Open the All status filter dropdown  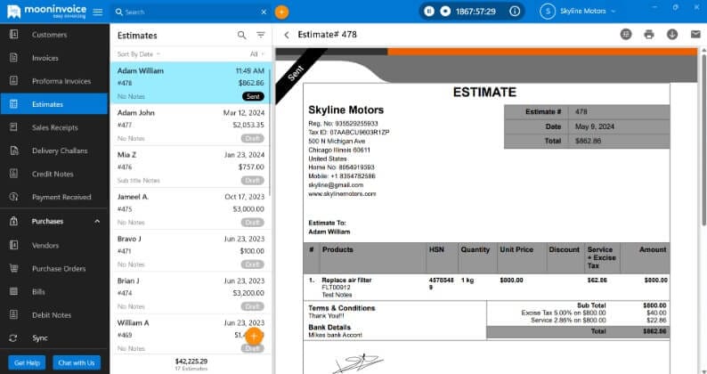coord(257,54)
